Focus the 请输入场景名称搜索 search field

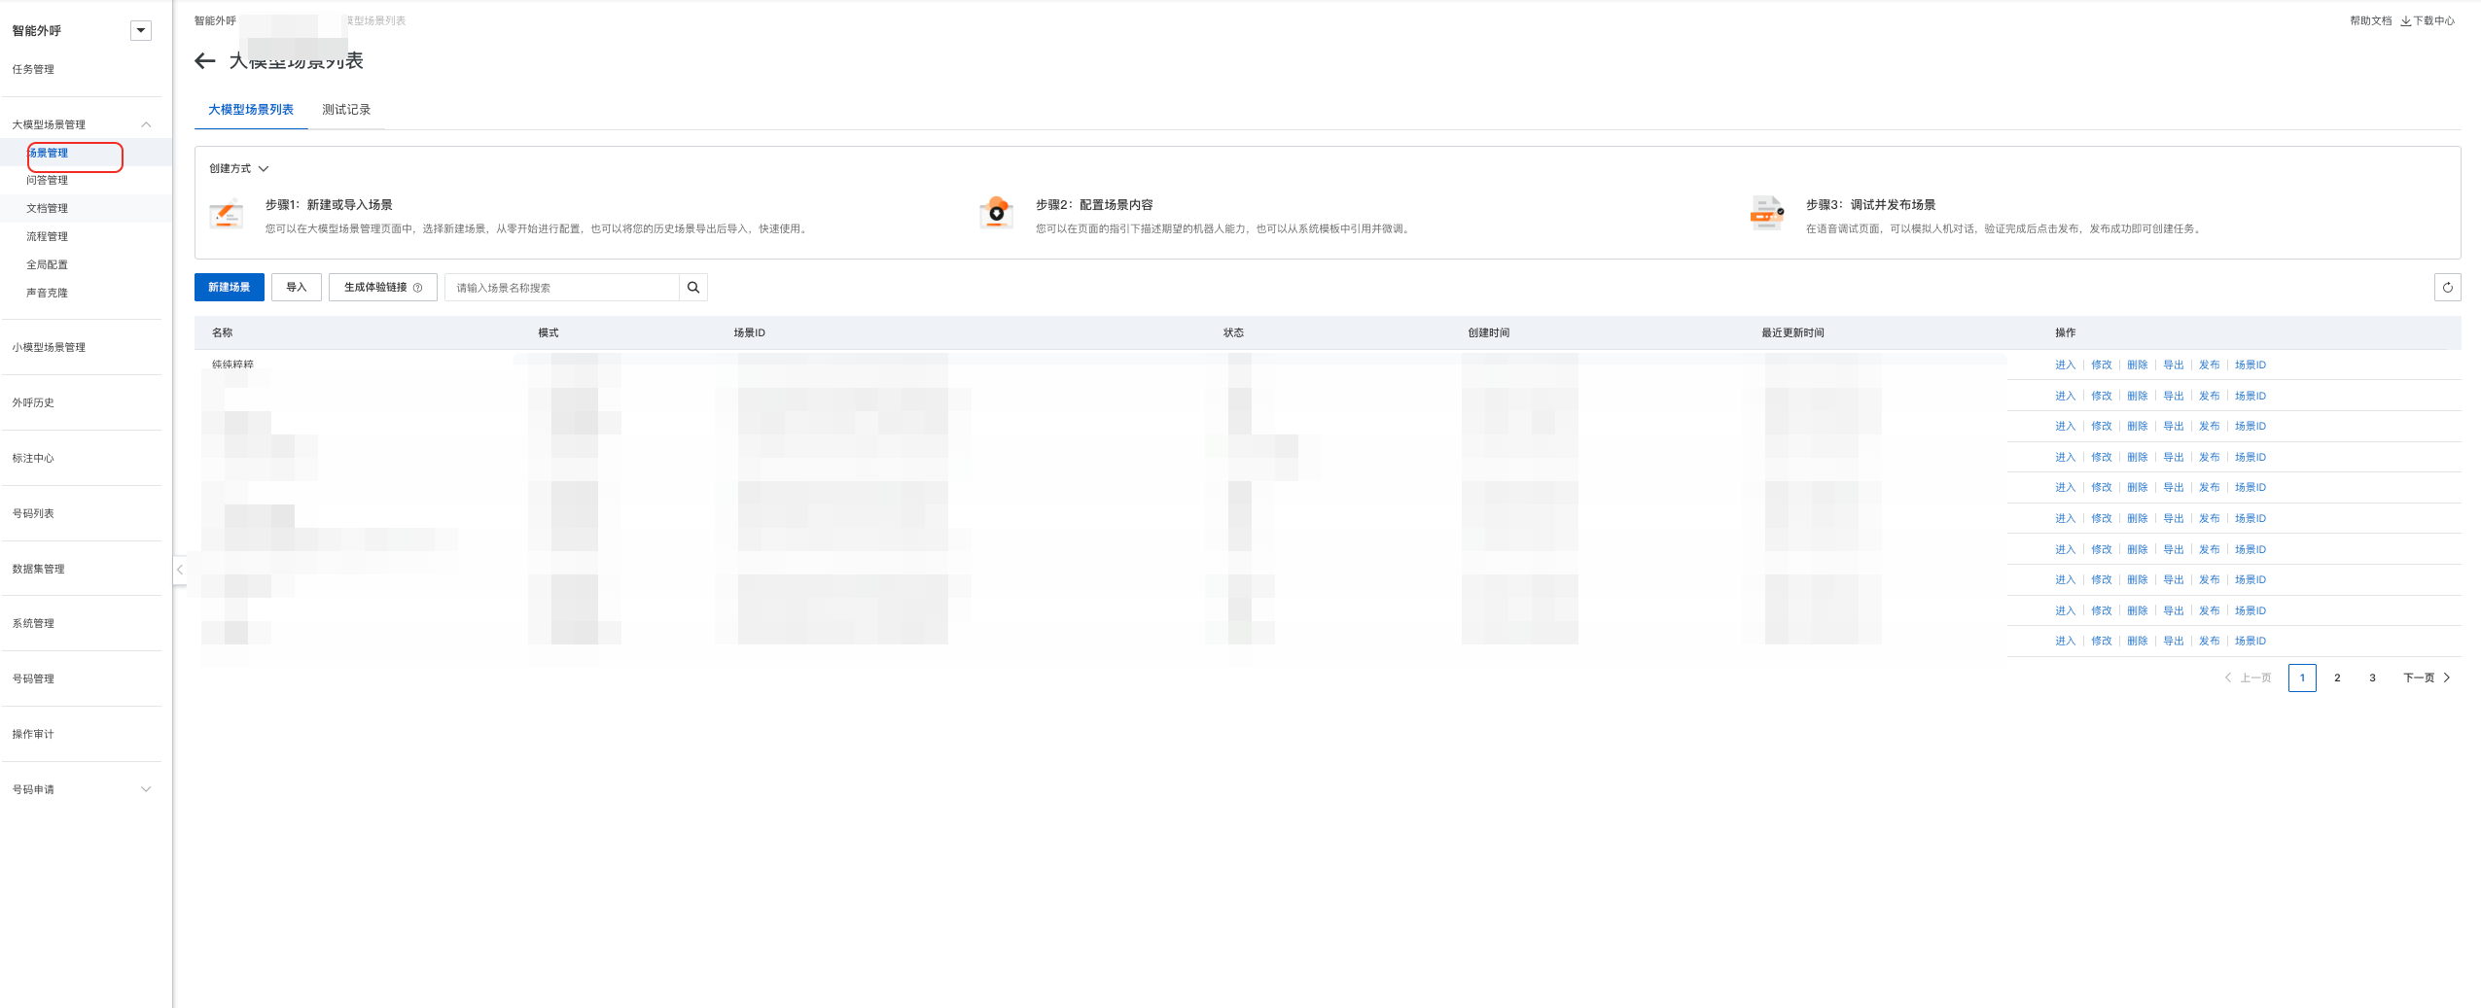562,288
